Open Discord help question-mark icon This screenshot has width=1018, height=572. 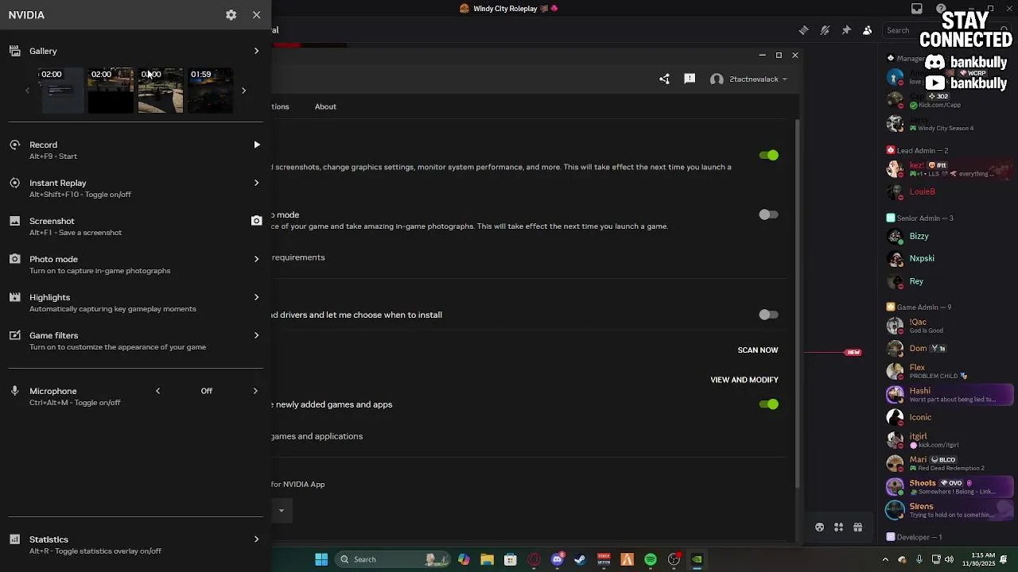[x=941, y=9]
